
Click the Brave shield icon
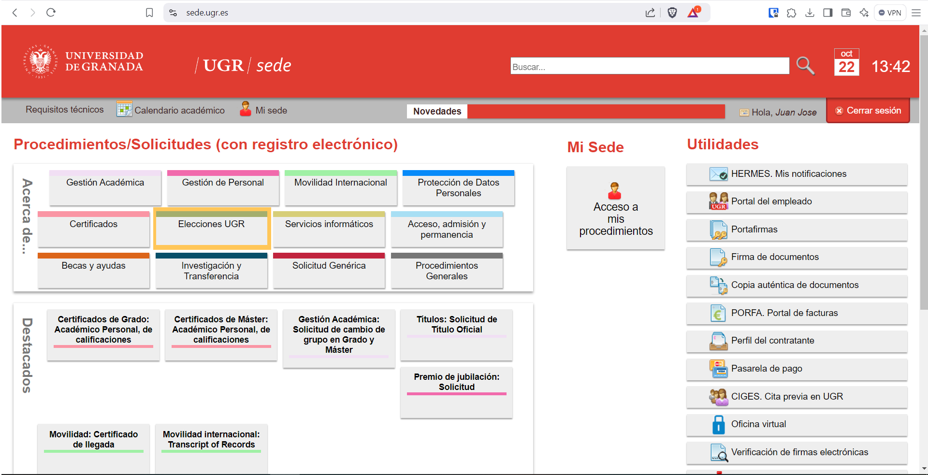pos(672,13)
